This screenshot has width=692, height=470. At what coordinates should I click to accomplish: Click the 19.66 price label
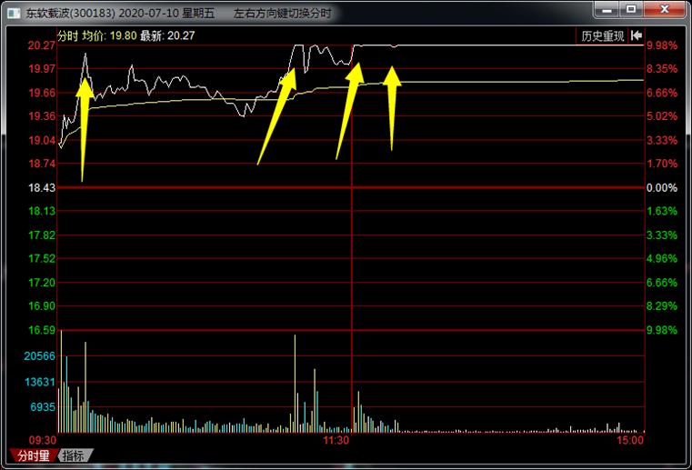pyautogui.click(x=42, y=93)
